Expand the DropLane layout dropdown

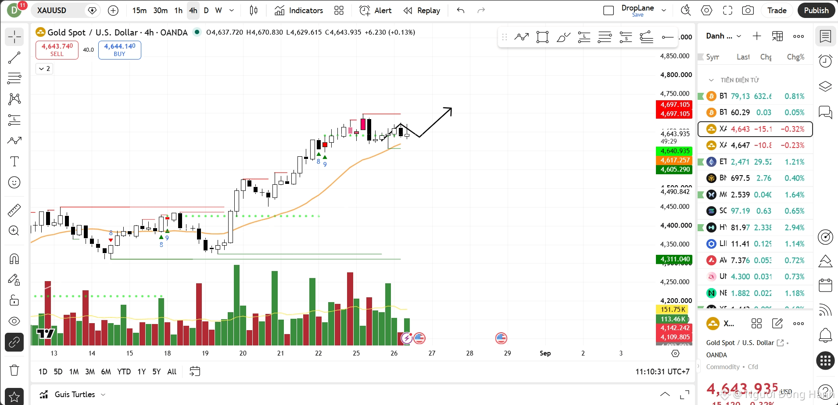[x=664, y=11]
